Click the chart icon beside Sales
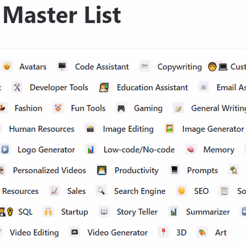The image size is (246, 246). point(54,191)
